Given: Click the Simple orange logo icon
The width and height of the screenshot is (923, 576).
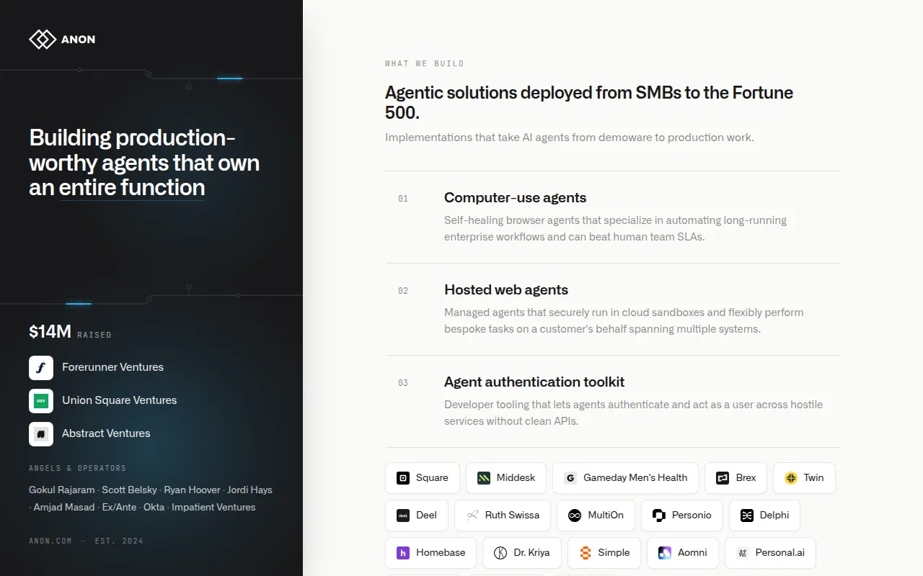Looking at the screenshot, I should click(586, 552).
